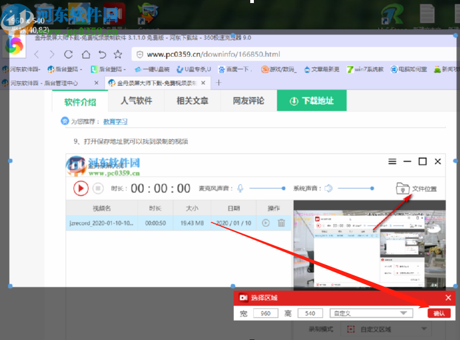Open the 百度一下 bookmark
The height and width of the screenshot is (340, 460).
click(235, 70)
